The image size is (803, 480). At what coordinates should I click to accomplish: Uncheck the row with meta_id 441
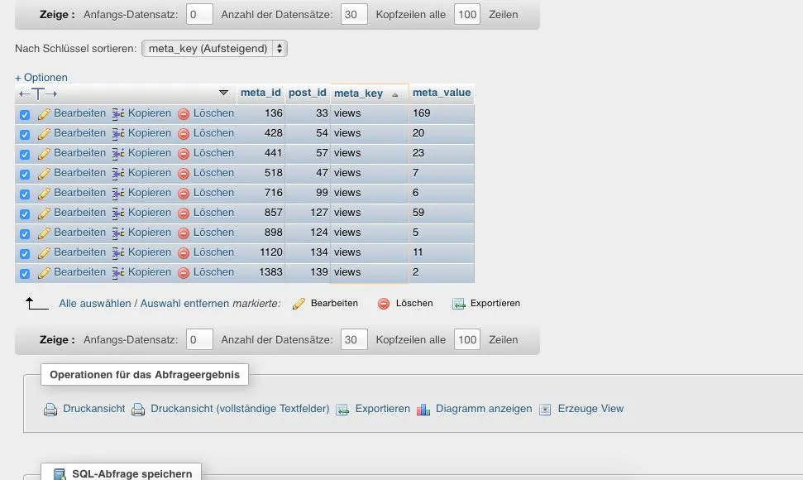pos(25,155)
